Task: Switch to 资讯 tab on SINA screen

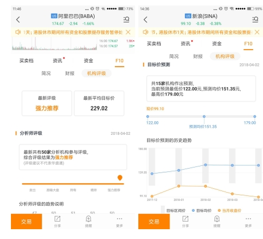Action: pyautogui.click(x=185, y=44)
